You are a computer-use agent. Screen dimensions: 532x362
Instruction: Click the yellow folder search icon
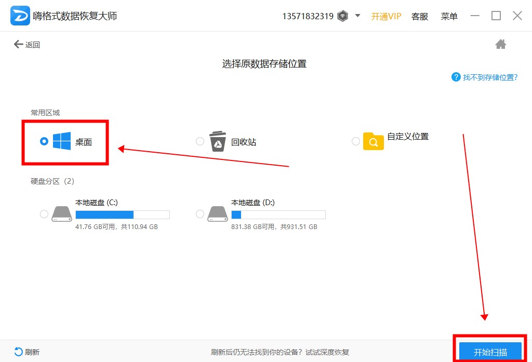pos(373,141)
